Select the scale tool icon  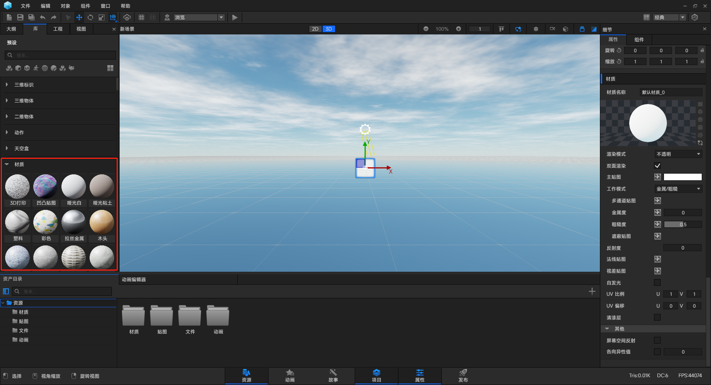tap(101, 17)
